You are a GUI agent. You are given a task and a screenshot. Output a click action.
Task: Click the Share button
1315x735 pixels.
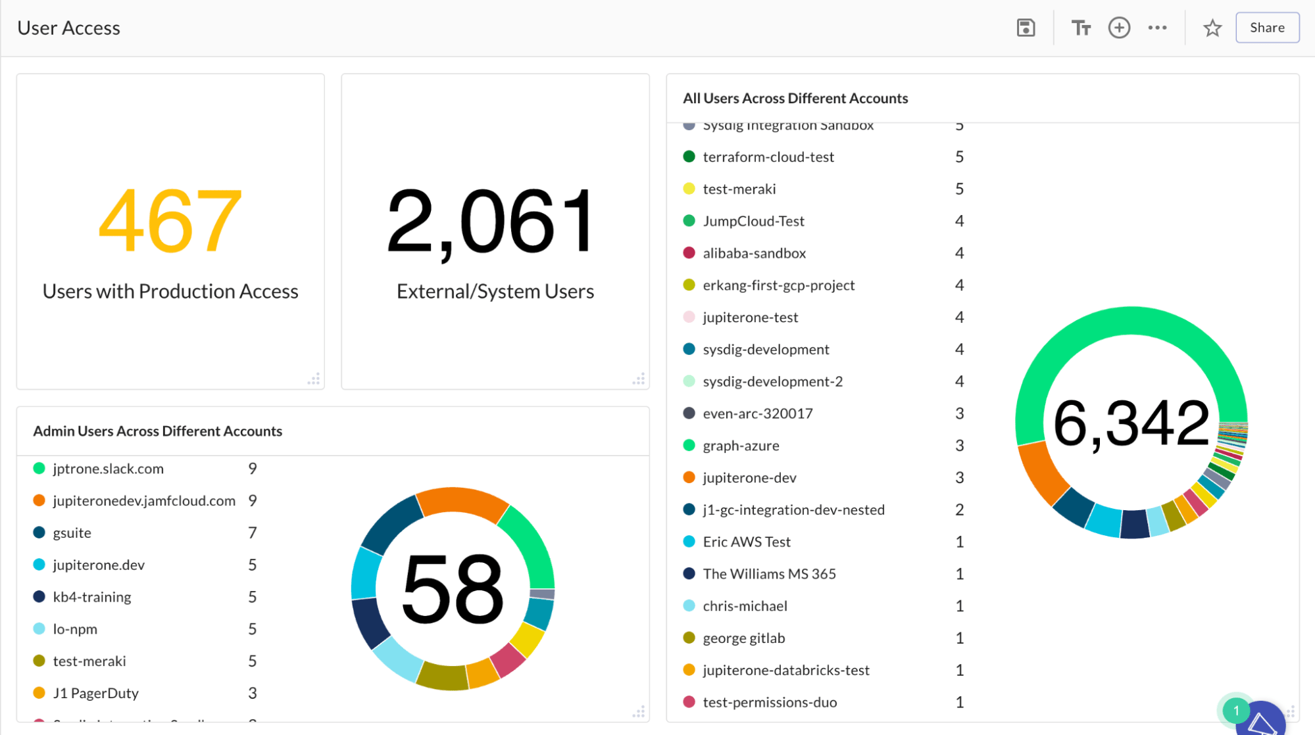tap(1267, 28)
